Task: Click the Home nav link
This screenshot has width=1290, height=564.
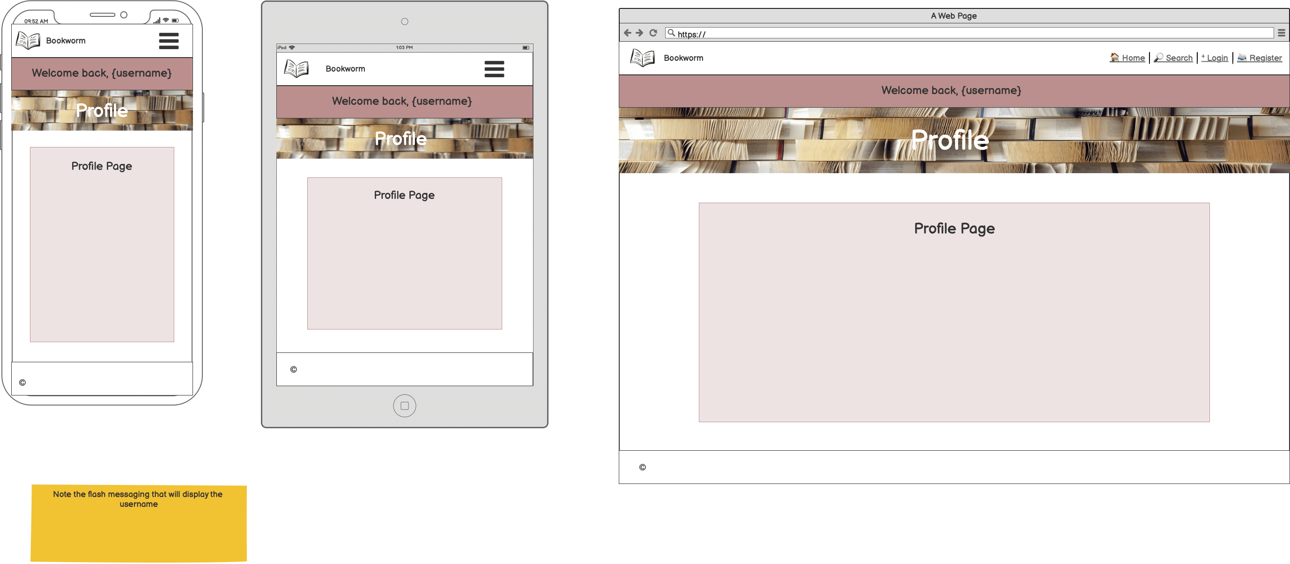Action: click(1127, 58)
